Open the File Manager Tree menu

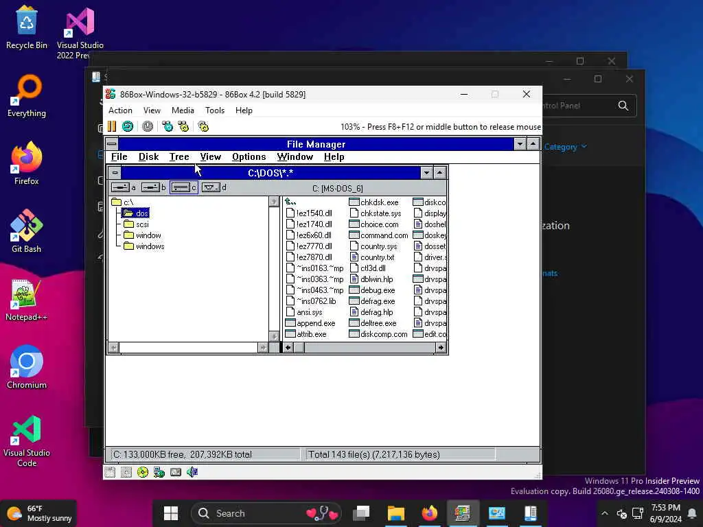(x=179, y=157)
